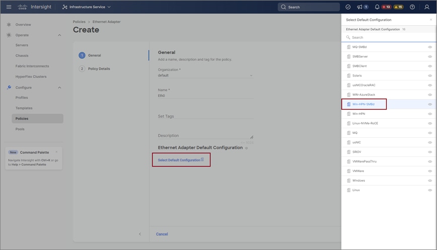
Task: Click the MQ-SMBd document icon
Action: tap(348, 47)
